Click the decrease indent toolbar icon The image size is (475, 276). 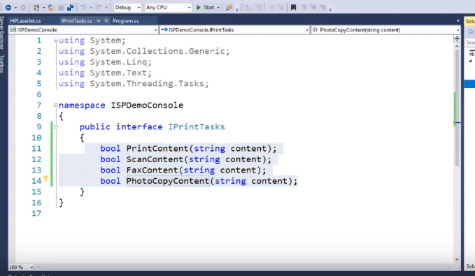point(249,8)
